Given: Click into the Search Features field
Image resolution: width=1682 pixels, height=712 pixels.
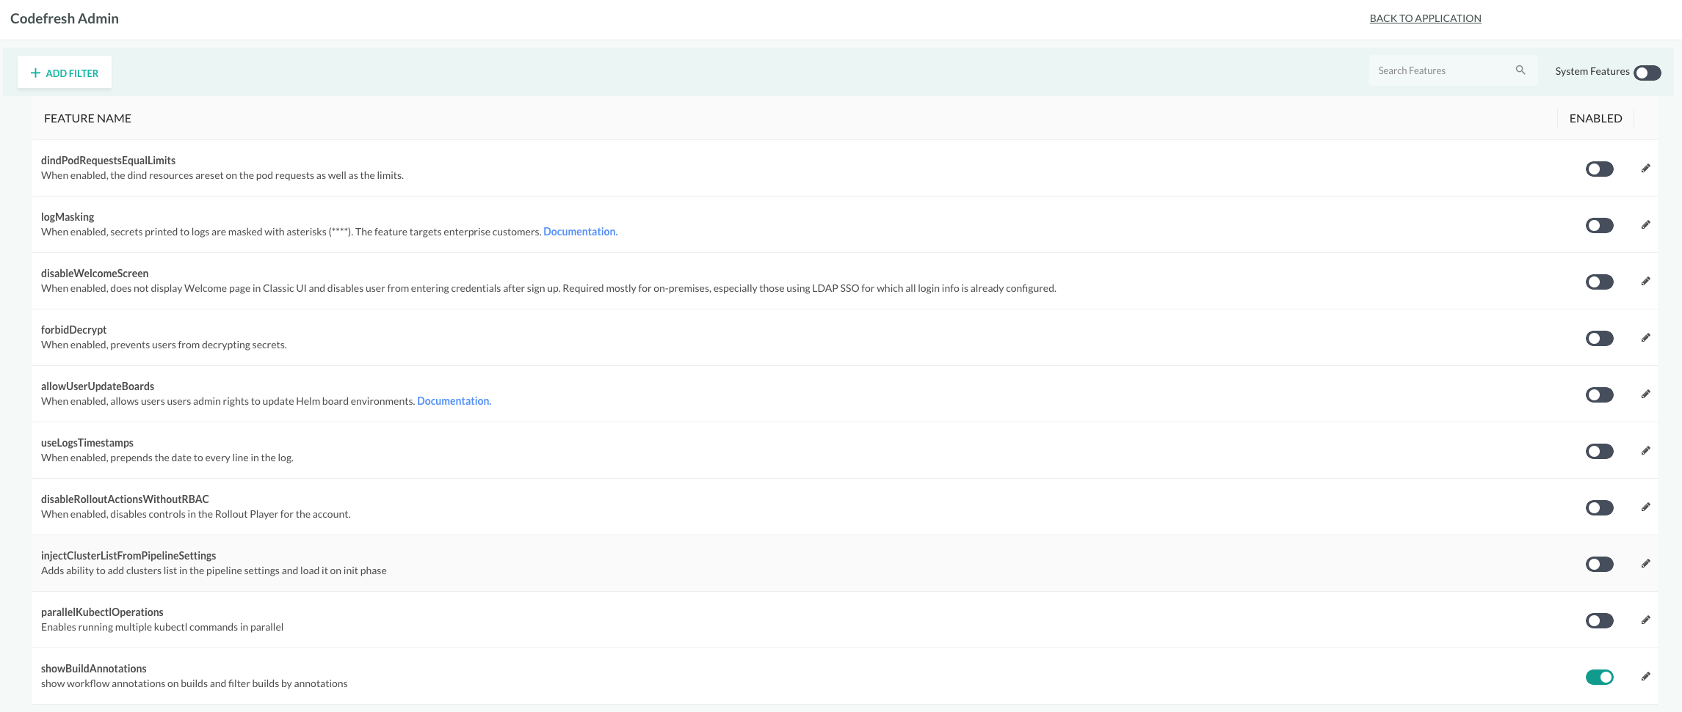Looking at the screenshot, I should coord(1439,71).
